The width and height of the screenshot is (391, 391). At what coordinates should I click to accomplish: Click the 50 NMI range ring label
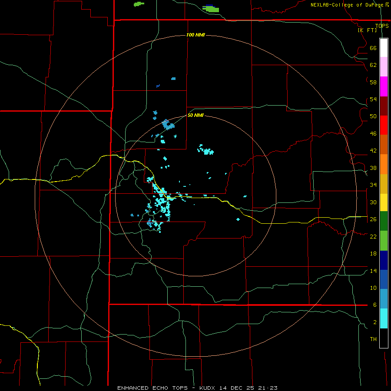click(195, 115)
